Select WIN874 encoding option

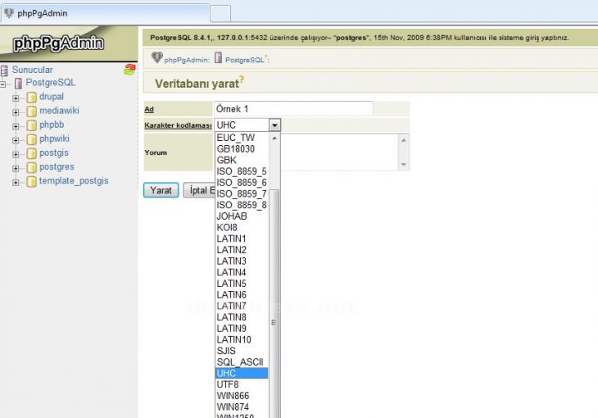(242, 407)
